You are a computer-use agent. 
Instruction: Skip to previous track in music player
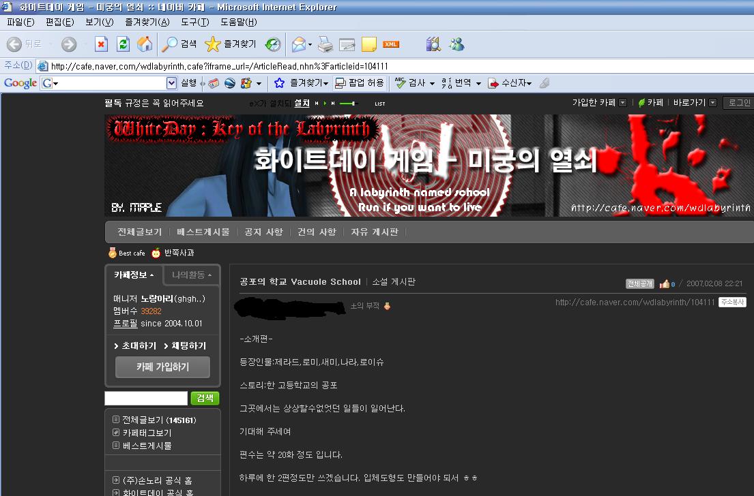click(x=317, y=104)
